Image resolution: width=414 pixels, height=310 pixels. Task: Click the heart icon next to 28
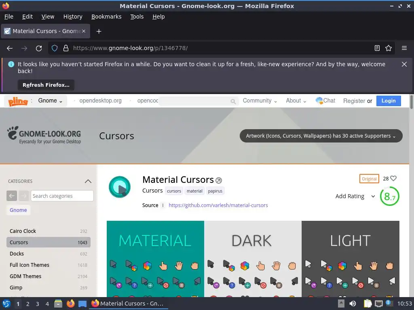coord(393,178)
